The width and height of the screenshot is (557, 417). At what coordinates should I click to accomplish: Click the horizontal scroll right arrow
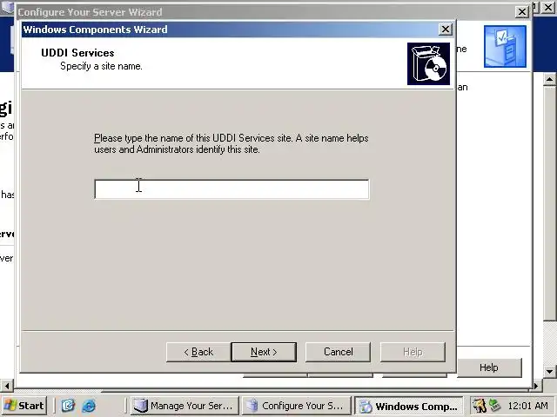coord(536,385)
